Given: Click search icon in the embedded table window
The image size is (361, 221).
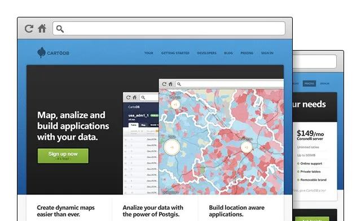Looking at the screenshot, I should 143,97.
